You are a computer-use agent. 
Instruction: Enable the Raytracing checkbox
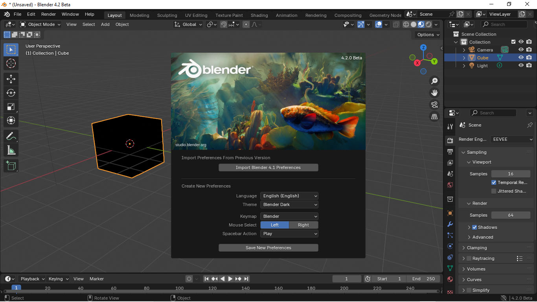pos(469,258)
